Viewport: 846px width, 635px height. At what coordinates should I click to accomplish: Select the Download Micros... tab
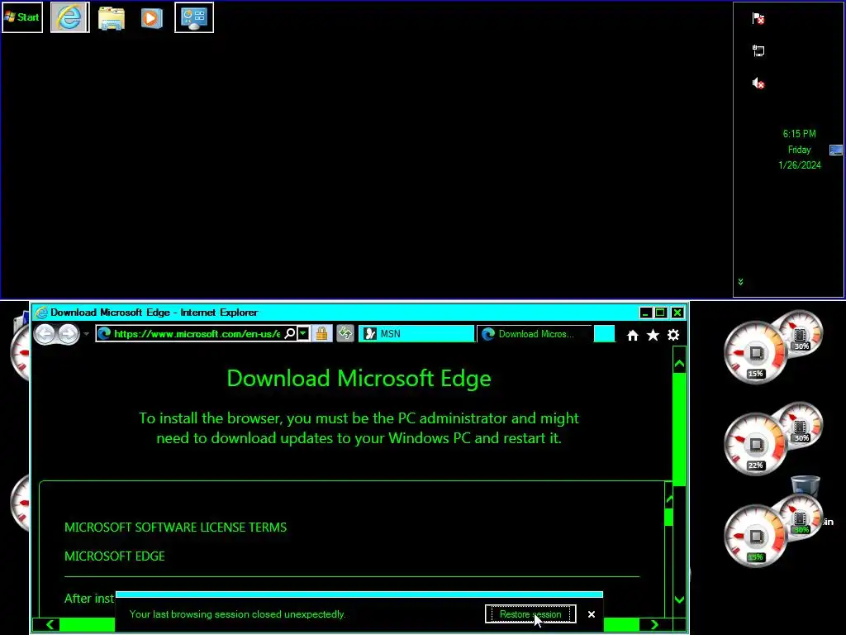pos(535,334)
